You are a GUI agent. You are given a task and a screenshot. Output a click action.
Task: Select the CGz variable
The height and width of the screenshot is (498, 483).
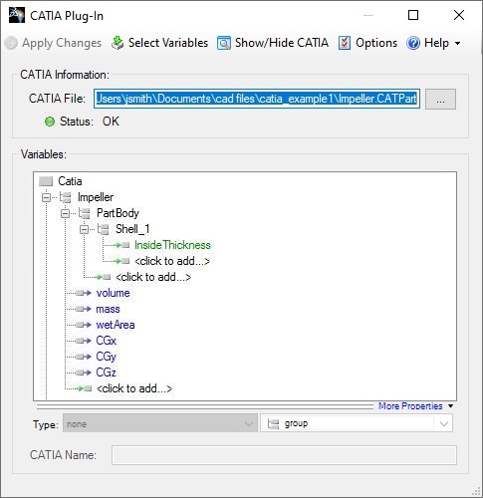click(x=106, y=373)
